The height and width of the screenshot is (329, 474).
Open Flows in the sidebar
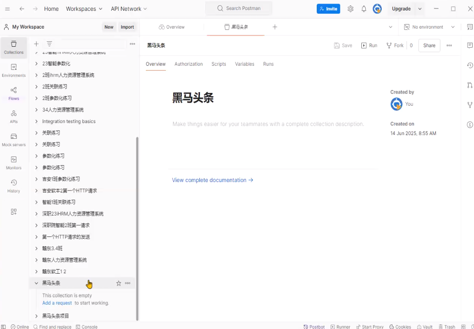[14, 94]
